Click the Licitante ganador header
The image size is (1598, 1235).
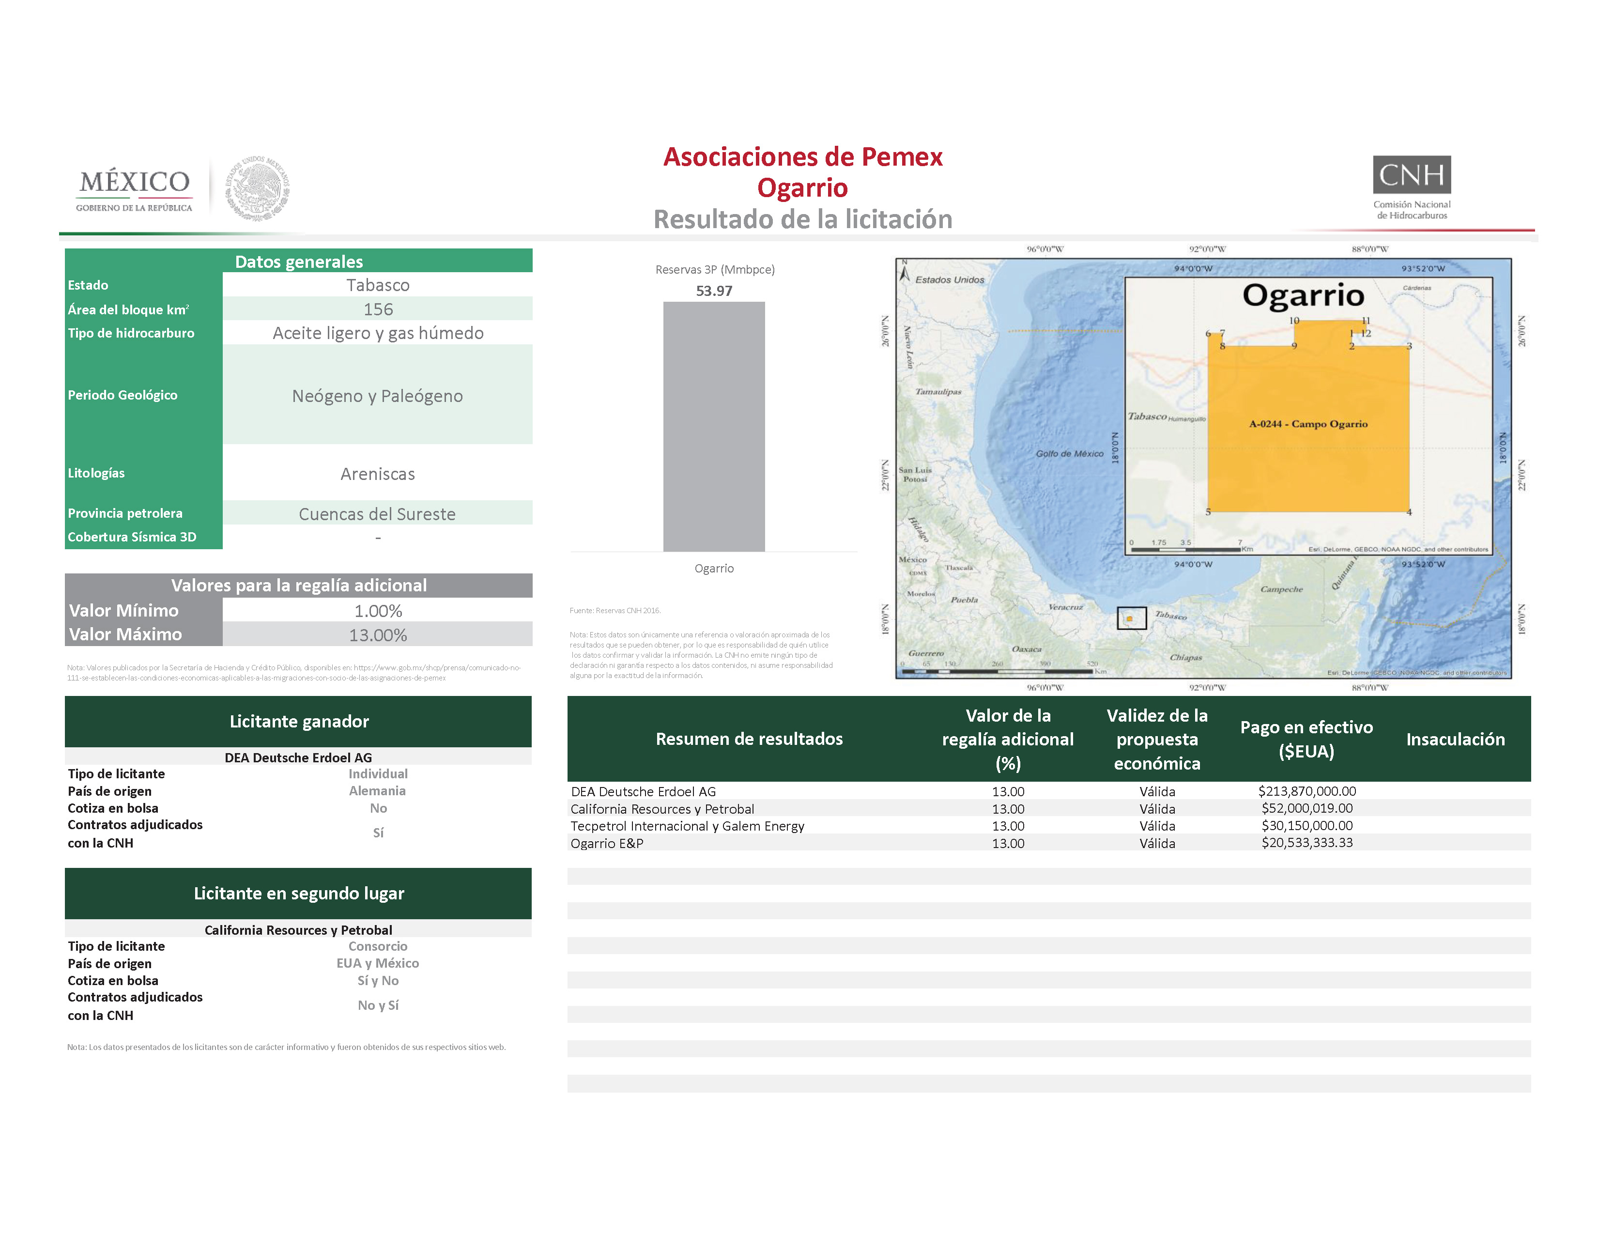[298, 722]
